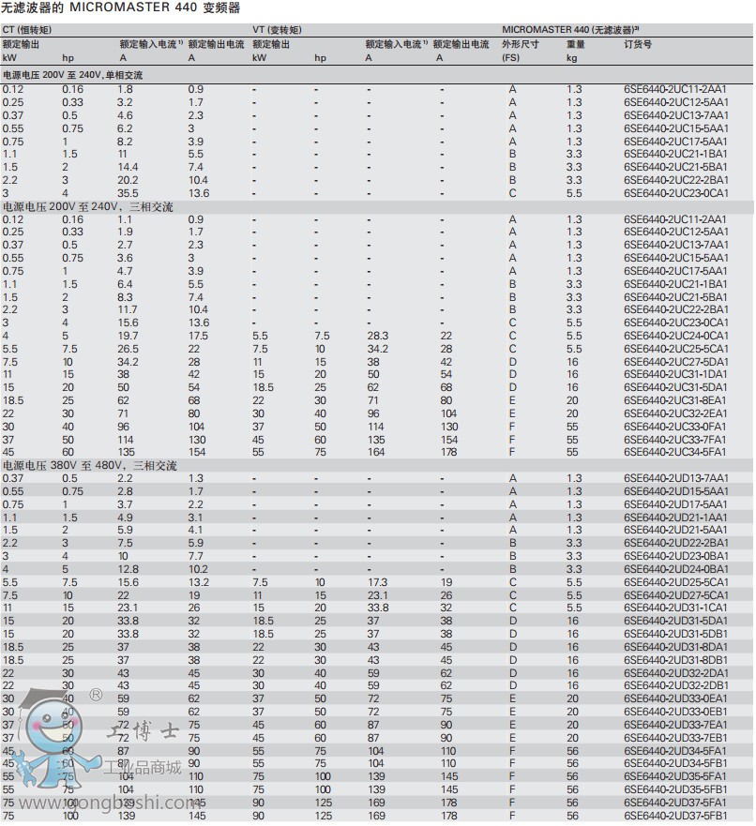
Task: Select order number "6SE6440-2UD27-5CA1"
Action: pyautogui.click(x=676, y=595)
